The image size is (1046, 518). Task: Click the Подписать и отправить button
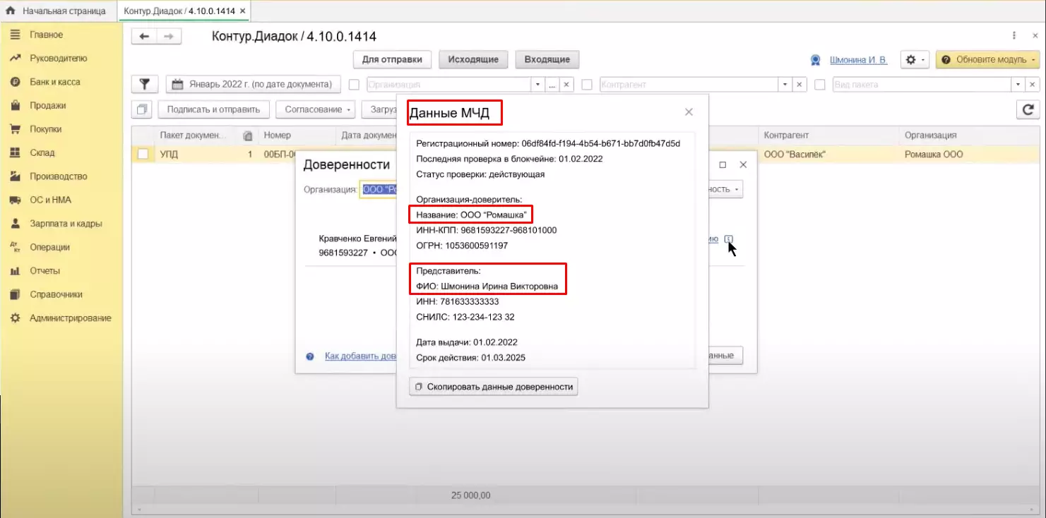(214, 109)
